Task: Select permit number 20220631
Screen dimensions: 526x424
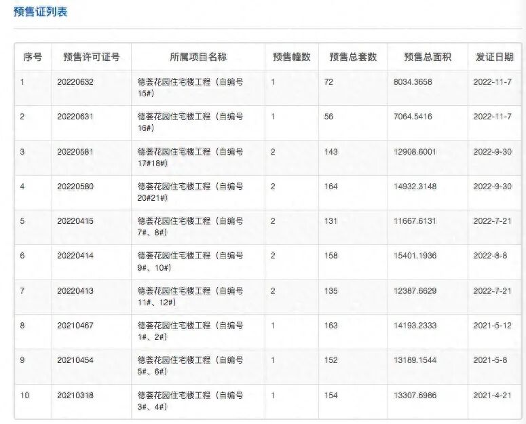Action: pos(75,117)
